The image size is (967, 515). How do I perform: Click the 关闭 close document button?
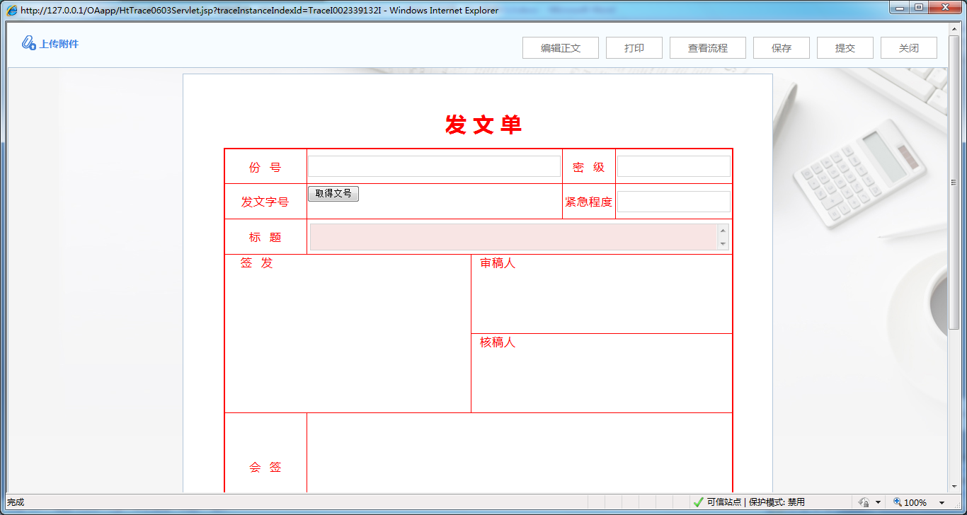tap(908, 47)
